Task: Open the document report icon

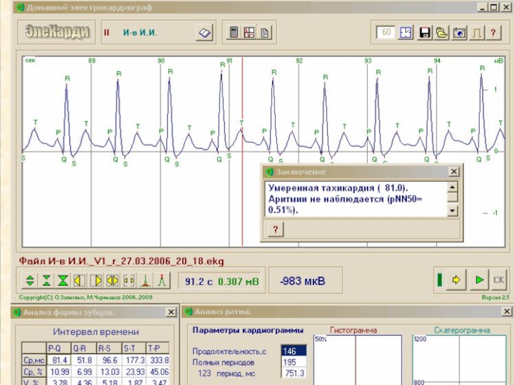Action: [x=264, y=33]
